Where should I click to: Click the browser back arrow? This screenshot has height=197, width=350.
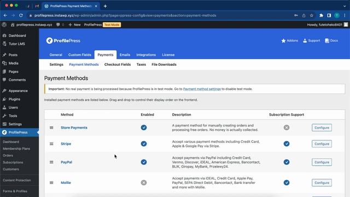(x=5, y=15)
